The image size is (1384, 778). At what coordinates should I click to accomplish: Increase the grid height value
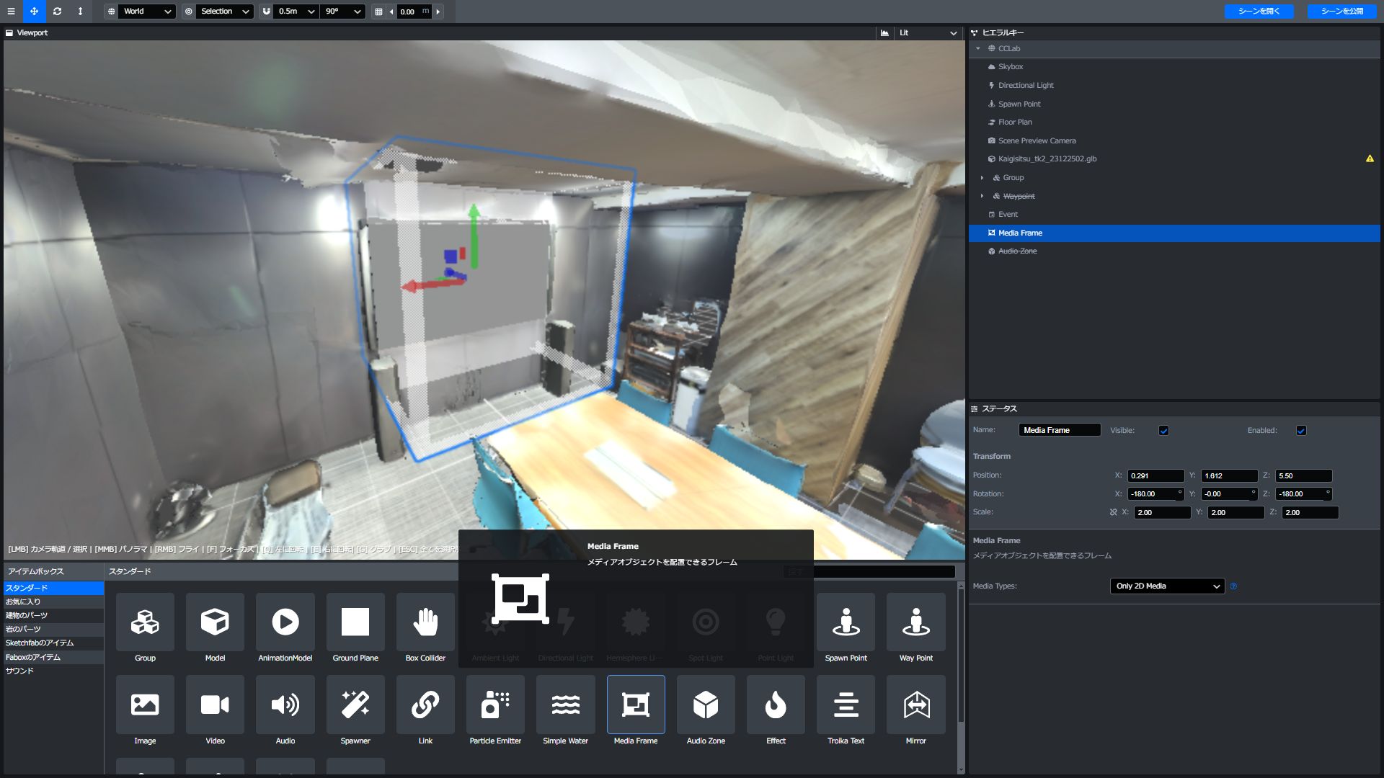click(x=438, y=12)
